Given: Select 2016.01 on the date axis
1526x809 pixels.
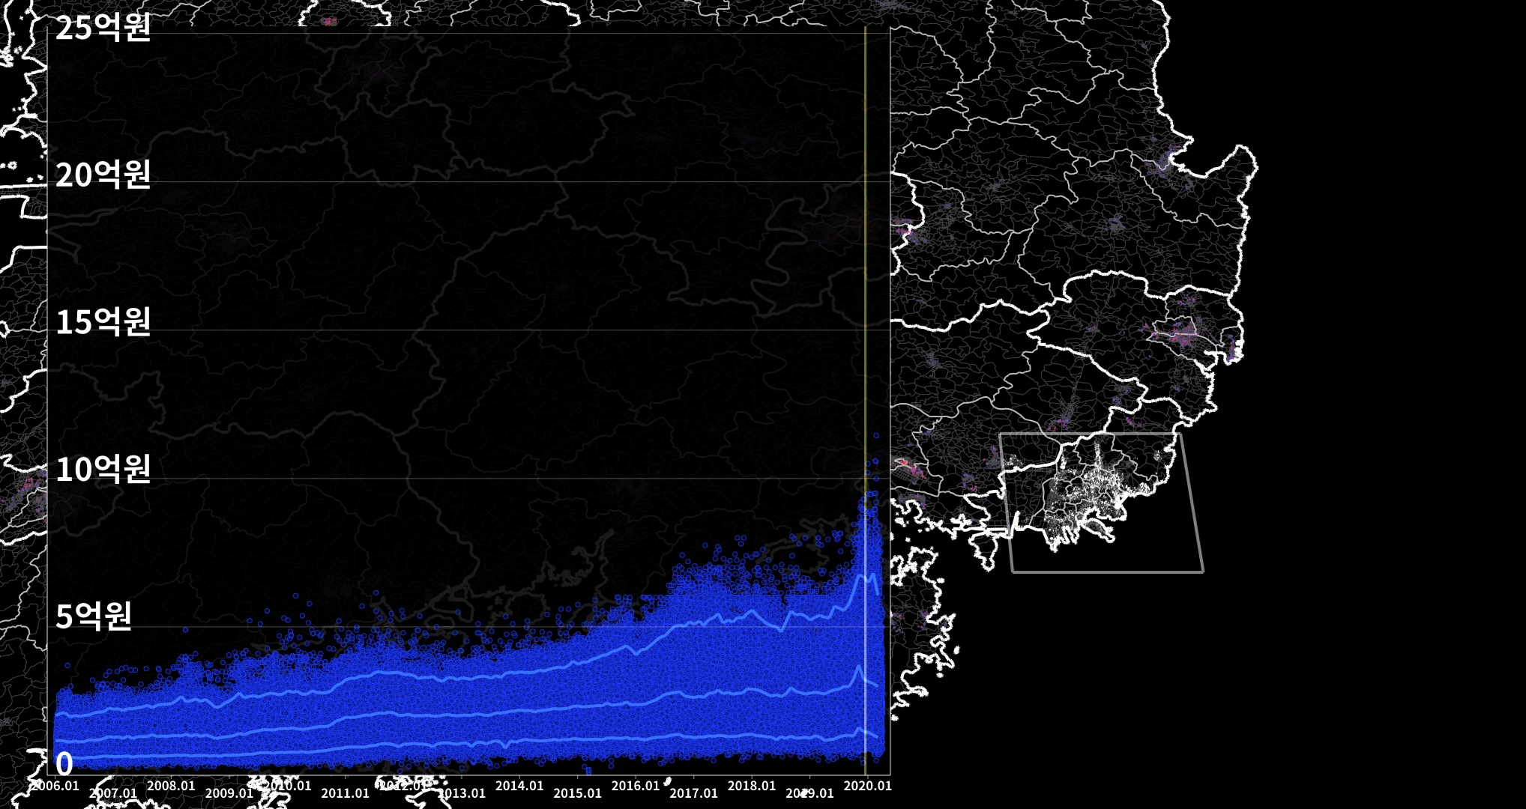Looking at the screenshot, I should click(636, 786).
